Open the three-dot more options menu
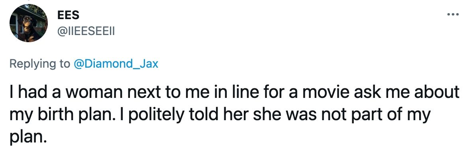 pyautogui.click(x=453, y=14)
